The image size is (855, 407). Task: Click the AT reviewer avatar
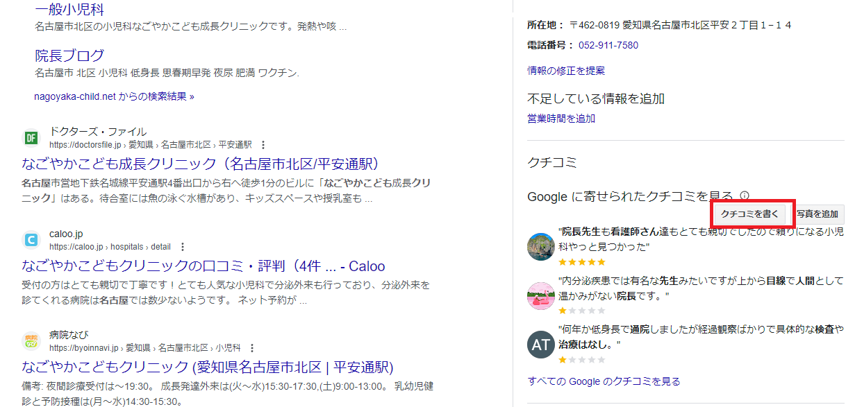[540, 344]
